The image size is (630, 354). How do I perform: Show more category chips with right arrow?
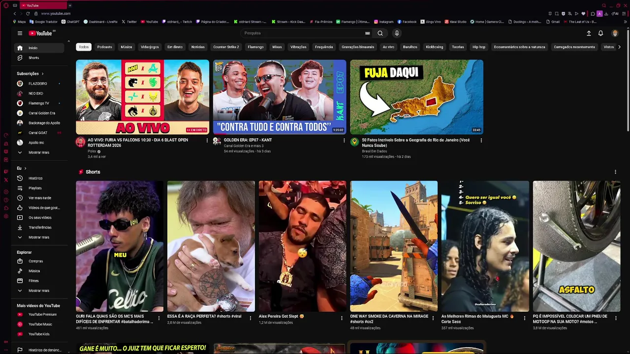[x=619, y=47]
